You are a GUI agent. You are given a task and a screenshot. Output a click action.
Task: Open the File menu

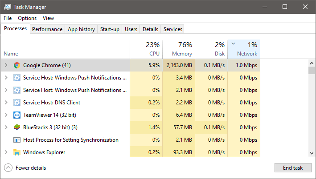click(8, 18)
